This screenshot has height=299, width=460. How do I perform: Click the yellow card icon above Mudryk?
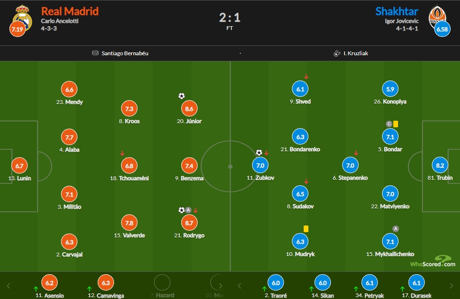pyautogui.click(x=306, y=228)
